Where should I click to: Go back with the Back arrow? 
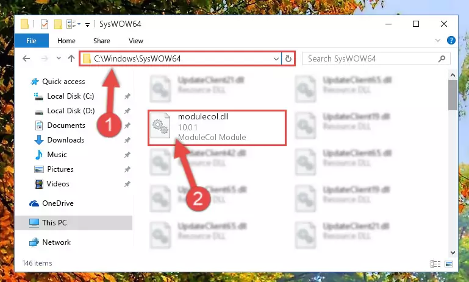coord(26,58)
